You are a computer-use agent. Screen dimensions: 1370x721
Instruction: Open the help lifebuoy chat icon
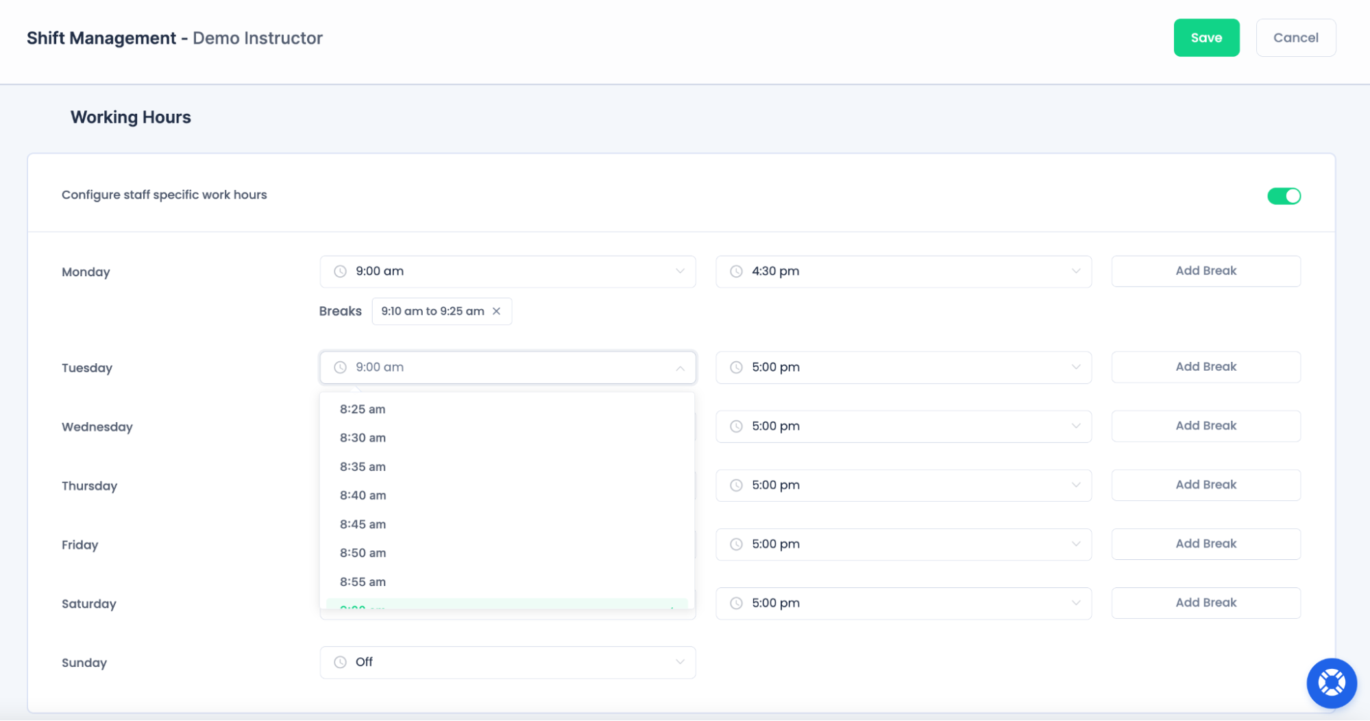[1331, 683]
